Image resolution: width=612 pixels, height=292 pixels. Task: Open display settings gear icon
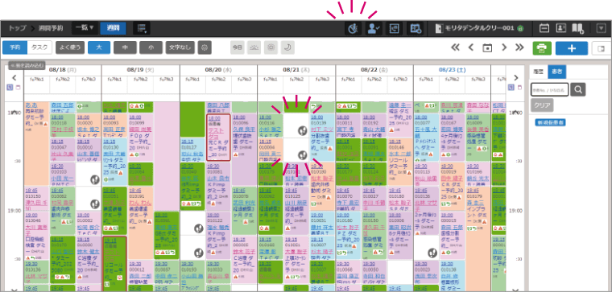205,47
